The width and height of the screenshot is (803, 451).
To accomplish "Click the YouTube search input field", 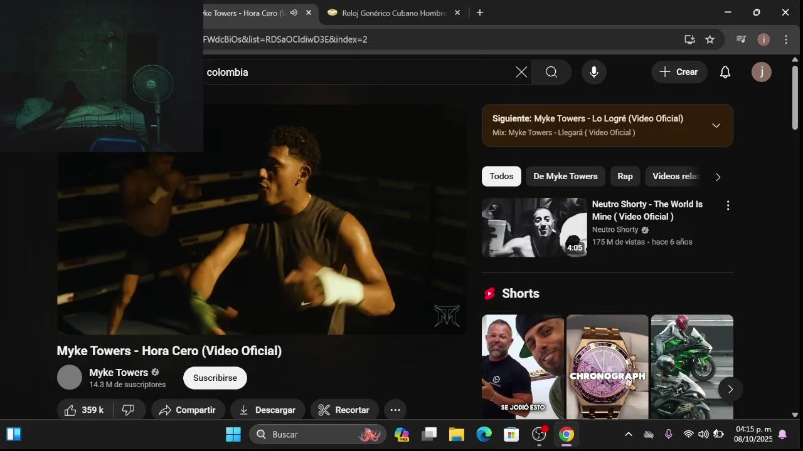I will (358, 72).
